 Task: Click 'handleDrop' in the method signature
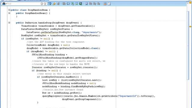[45, 23]
